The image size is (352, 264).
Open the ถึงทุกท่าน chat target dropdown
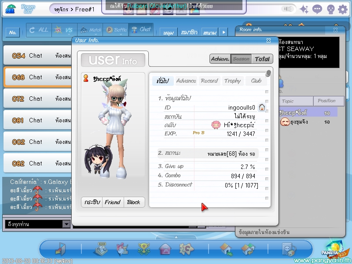pyautogui.click(x=66, y=224)
